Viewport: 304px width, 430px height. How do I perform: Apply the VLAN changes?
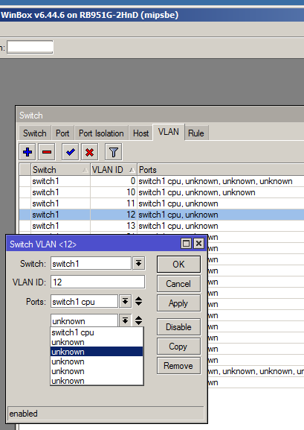click(178, 303)
